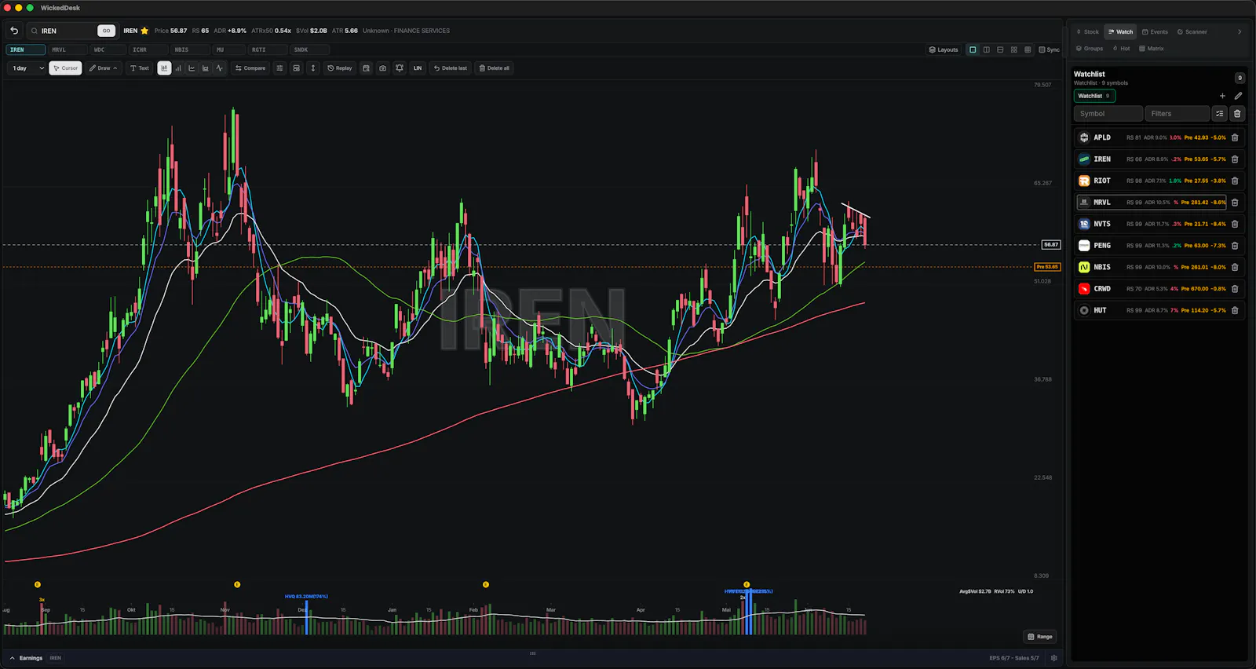Switch to the MRVL symbol tab

point(67,49)
